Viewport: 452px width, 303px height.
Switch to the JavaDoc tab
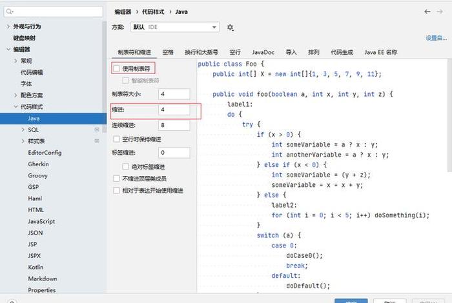tap(263, 52)
